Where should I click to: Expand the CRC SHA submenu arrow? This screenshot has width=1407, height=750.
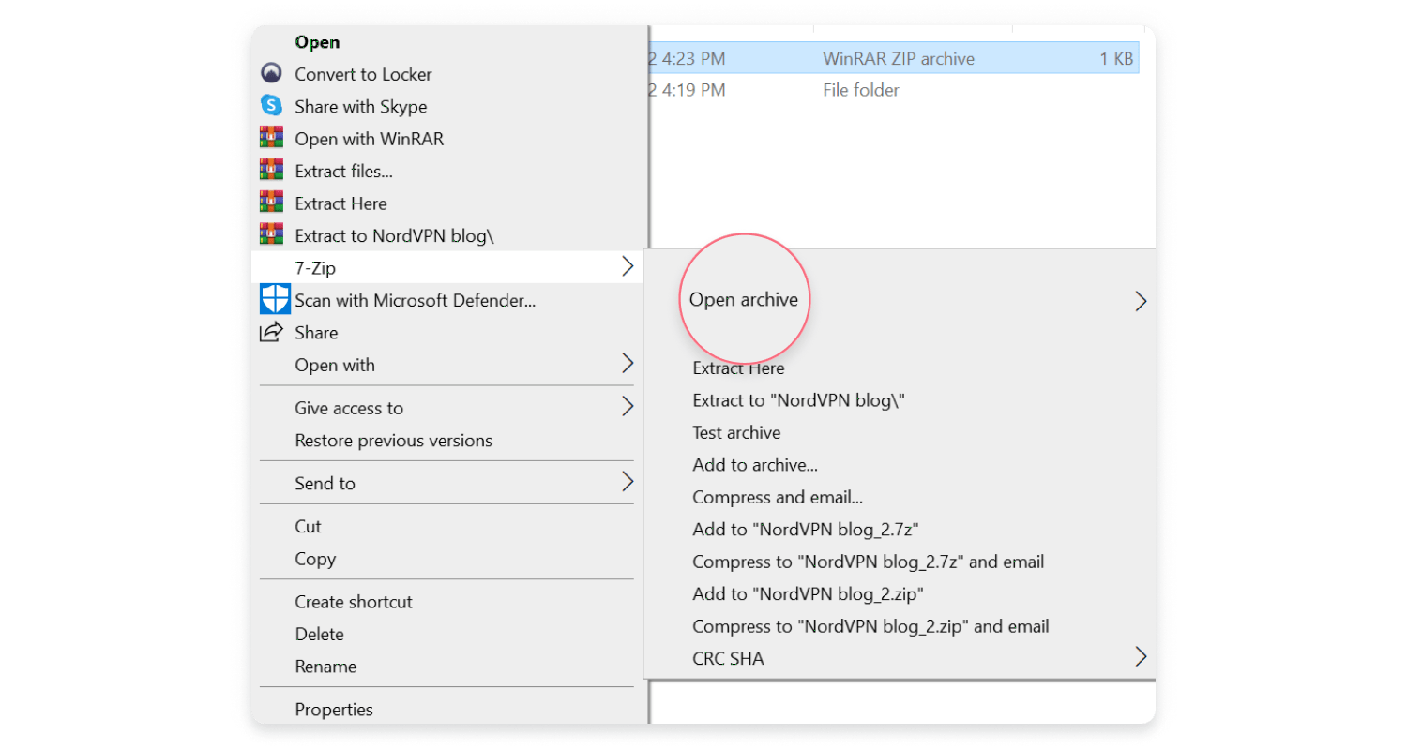(1141, 656)
